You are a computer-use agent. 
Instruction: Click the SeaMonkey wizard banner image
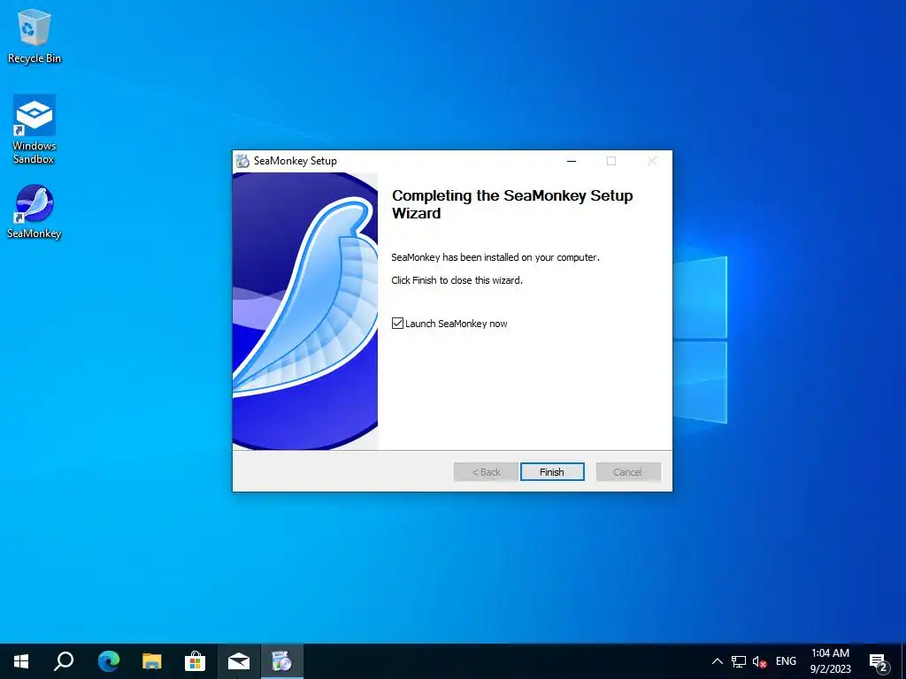305,311
